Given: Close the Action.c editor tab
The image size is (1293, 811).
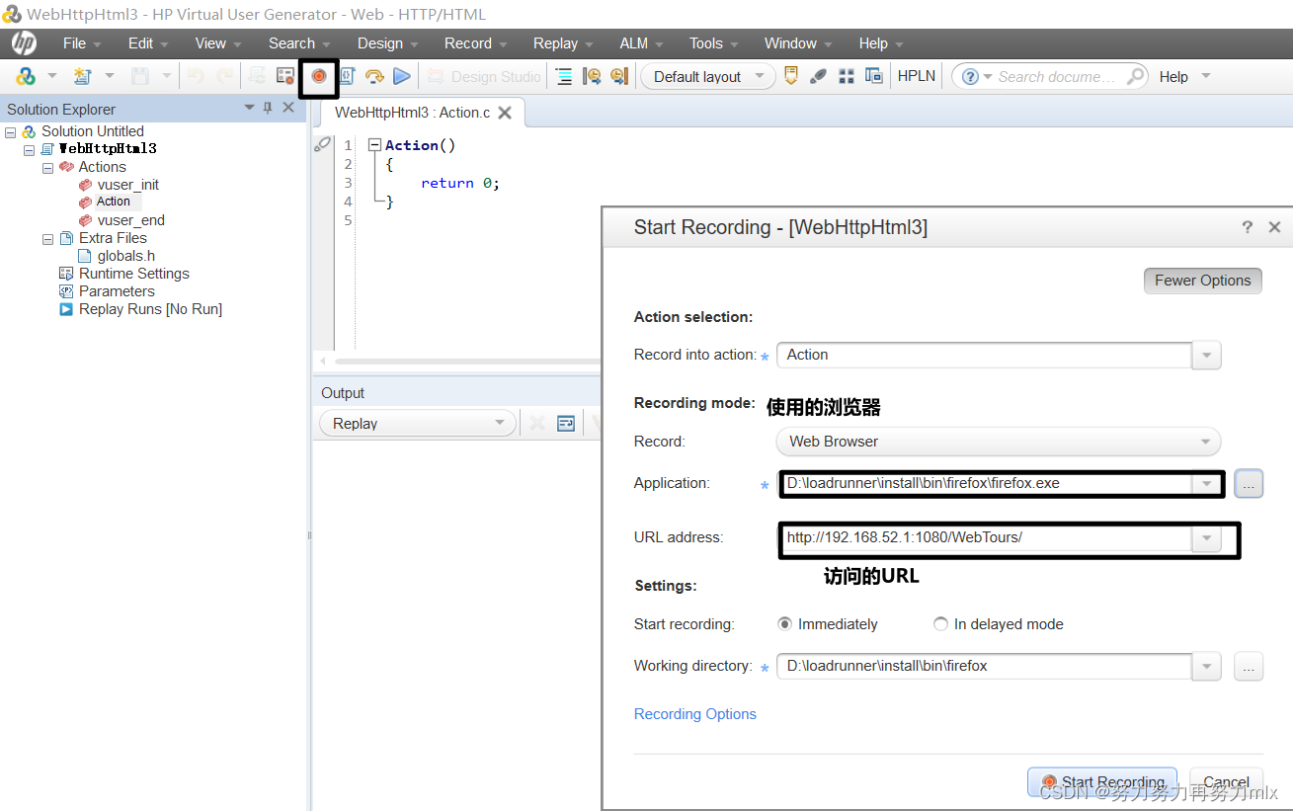Looking at the screenshot, I should (505, 113).
